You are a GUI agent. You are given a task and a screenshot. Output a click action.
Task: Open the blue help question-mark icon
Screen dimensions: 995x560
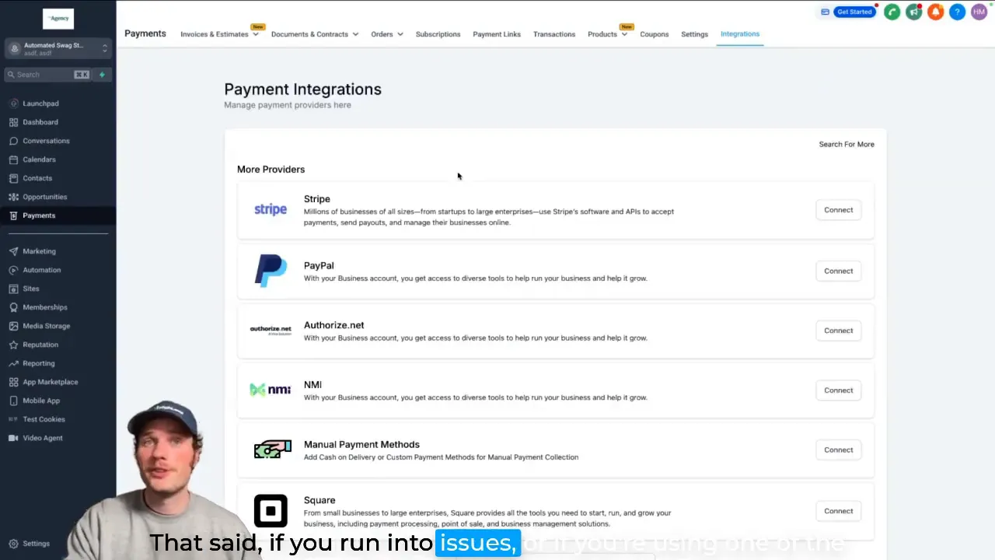point(957,12)
